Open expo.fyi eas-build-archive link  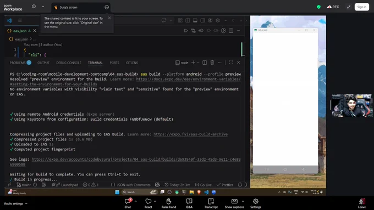[191, 134]
